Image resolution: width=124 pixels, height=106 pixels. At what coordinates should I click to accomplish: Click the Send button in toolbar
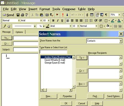(9, 15)
